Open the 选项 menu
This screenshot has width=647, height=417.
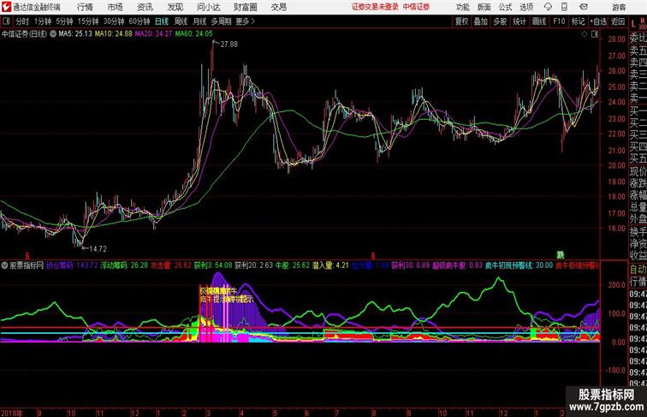tap(526, 7)
